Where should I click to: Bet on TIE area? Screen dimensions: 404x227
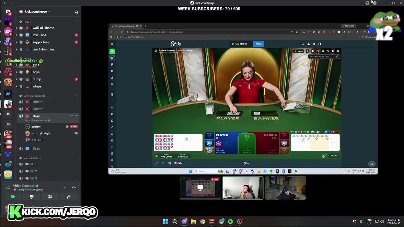pos(247,143)
